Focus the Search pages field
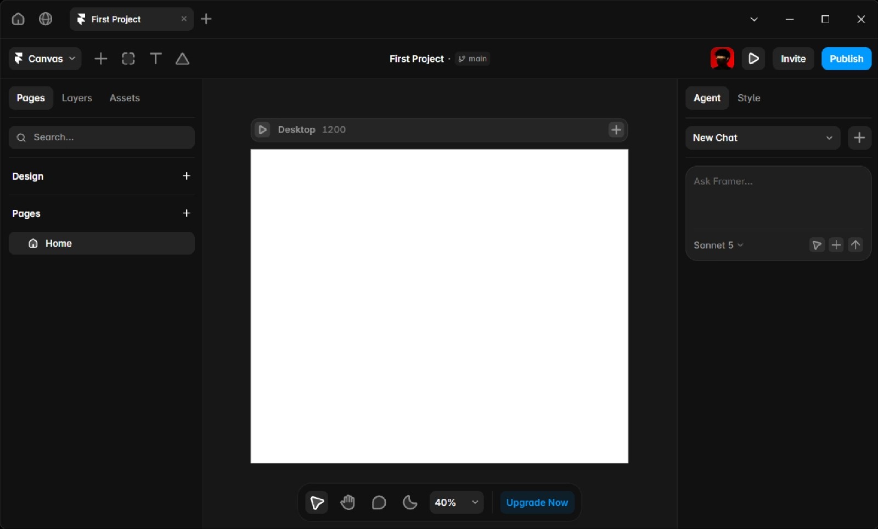Image resolution: width=878 pixels, height=529 pixels. click(102, 138)
